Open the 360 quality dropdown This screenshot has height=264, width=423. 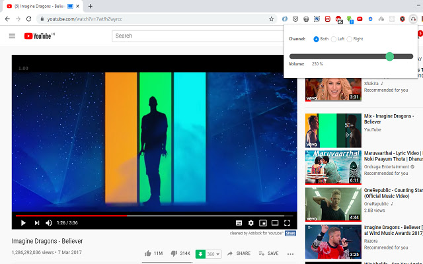(x=213, y=254)
